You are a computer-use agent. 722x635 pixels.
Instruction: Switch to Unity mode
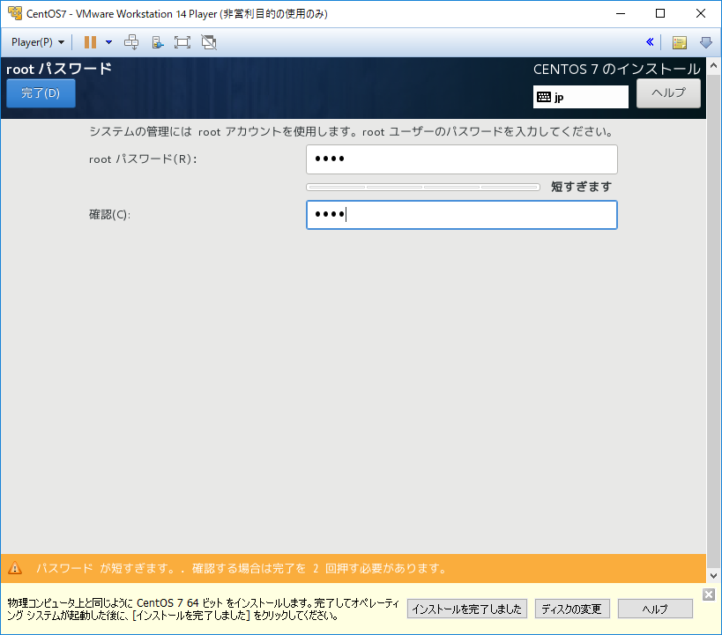click(x=208, y=41)
